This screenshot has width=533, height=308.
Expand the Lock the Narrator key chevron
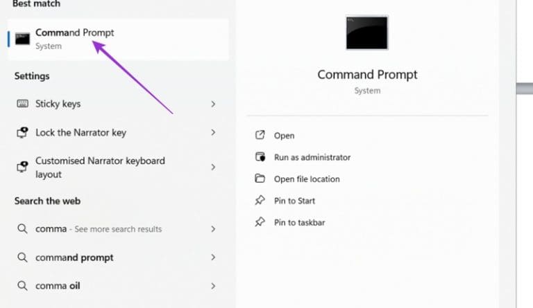tap(213, 132)
